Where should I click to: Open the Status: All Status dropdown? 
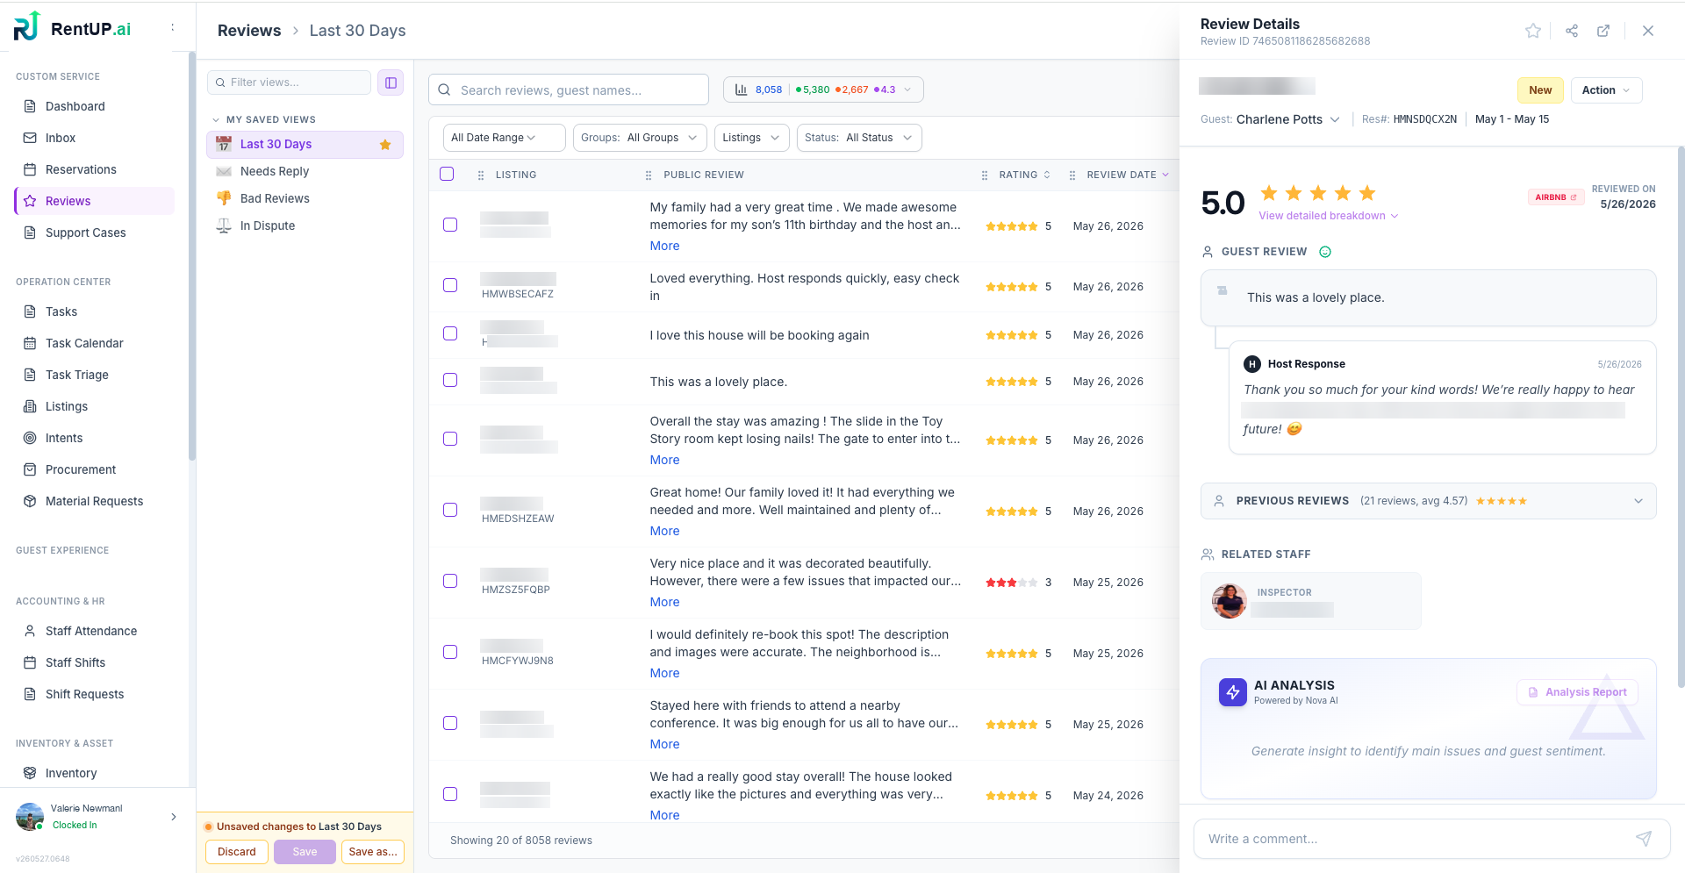tap(859, 138)
